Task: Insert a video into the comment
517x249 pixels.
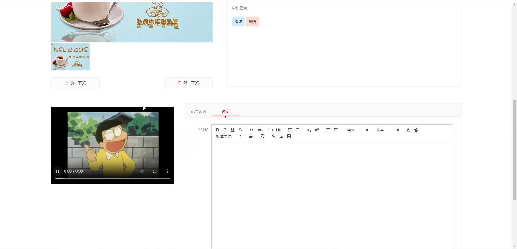Action: click(x=289, y=136)
